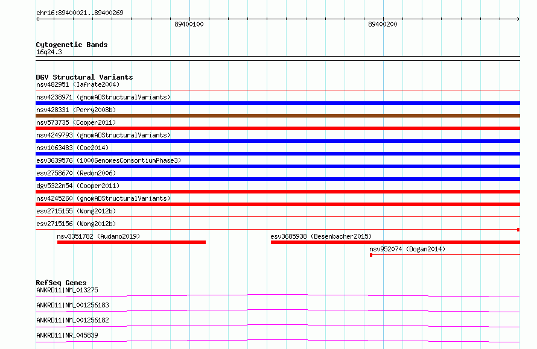Open gene ANKRD11|NM_013275 label
Image resolution: width=537 pixels, height=349 pixels.
[67, 290]
